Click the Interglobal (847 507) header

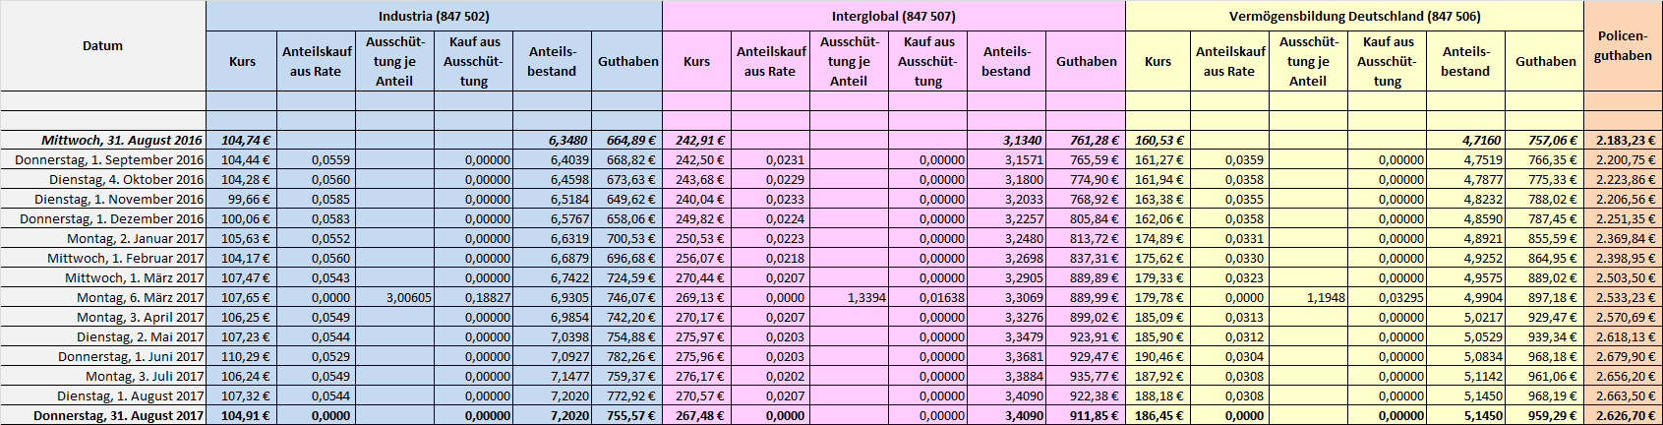pyautogui.click(x=893, y=17)
